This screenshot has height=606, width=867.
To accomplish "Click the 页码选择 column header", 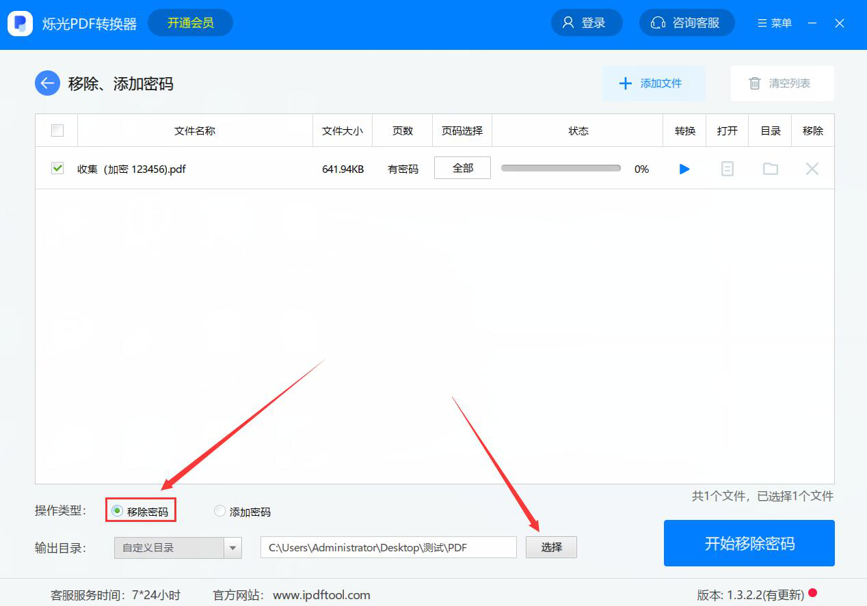I will pos(462,130).
